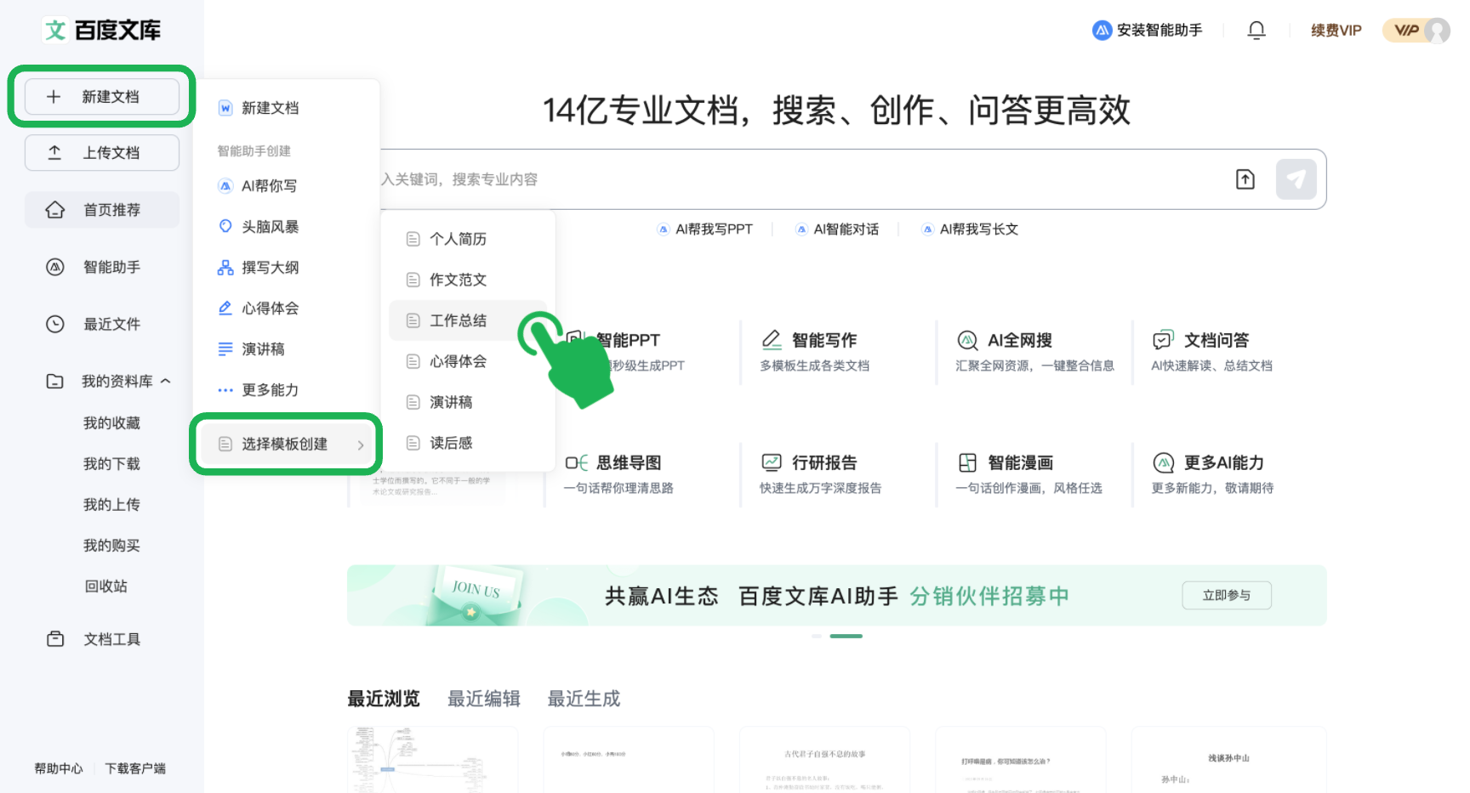Click AI智能对话 shortcut
Image resolution: width=1470 pixels, height=793 pixels.
[x=837, y=229]
